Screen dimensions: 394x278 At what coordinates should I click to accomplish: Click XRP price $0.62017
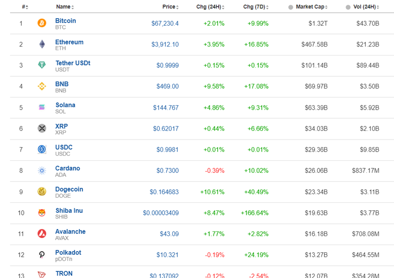tap(166, 129)
